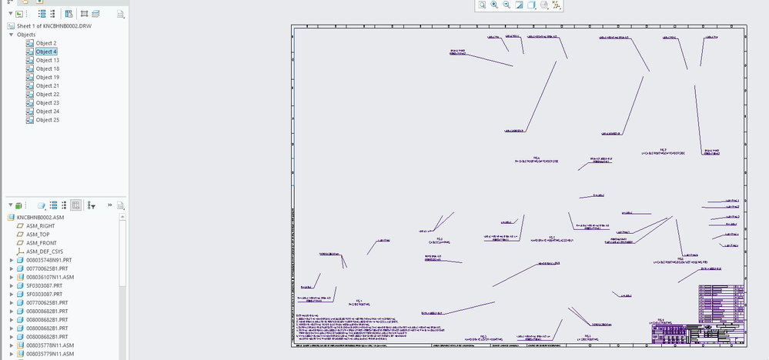
Task: Open drawing tree settings document icon
Action: [x=120, y=14]
